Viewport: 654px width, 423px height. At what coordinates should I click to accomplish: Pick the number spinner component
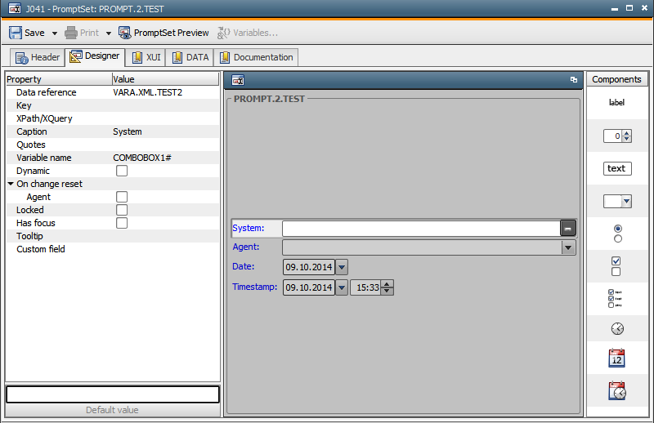click(617, 136)
